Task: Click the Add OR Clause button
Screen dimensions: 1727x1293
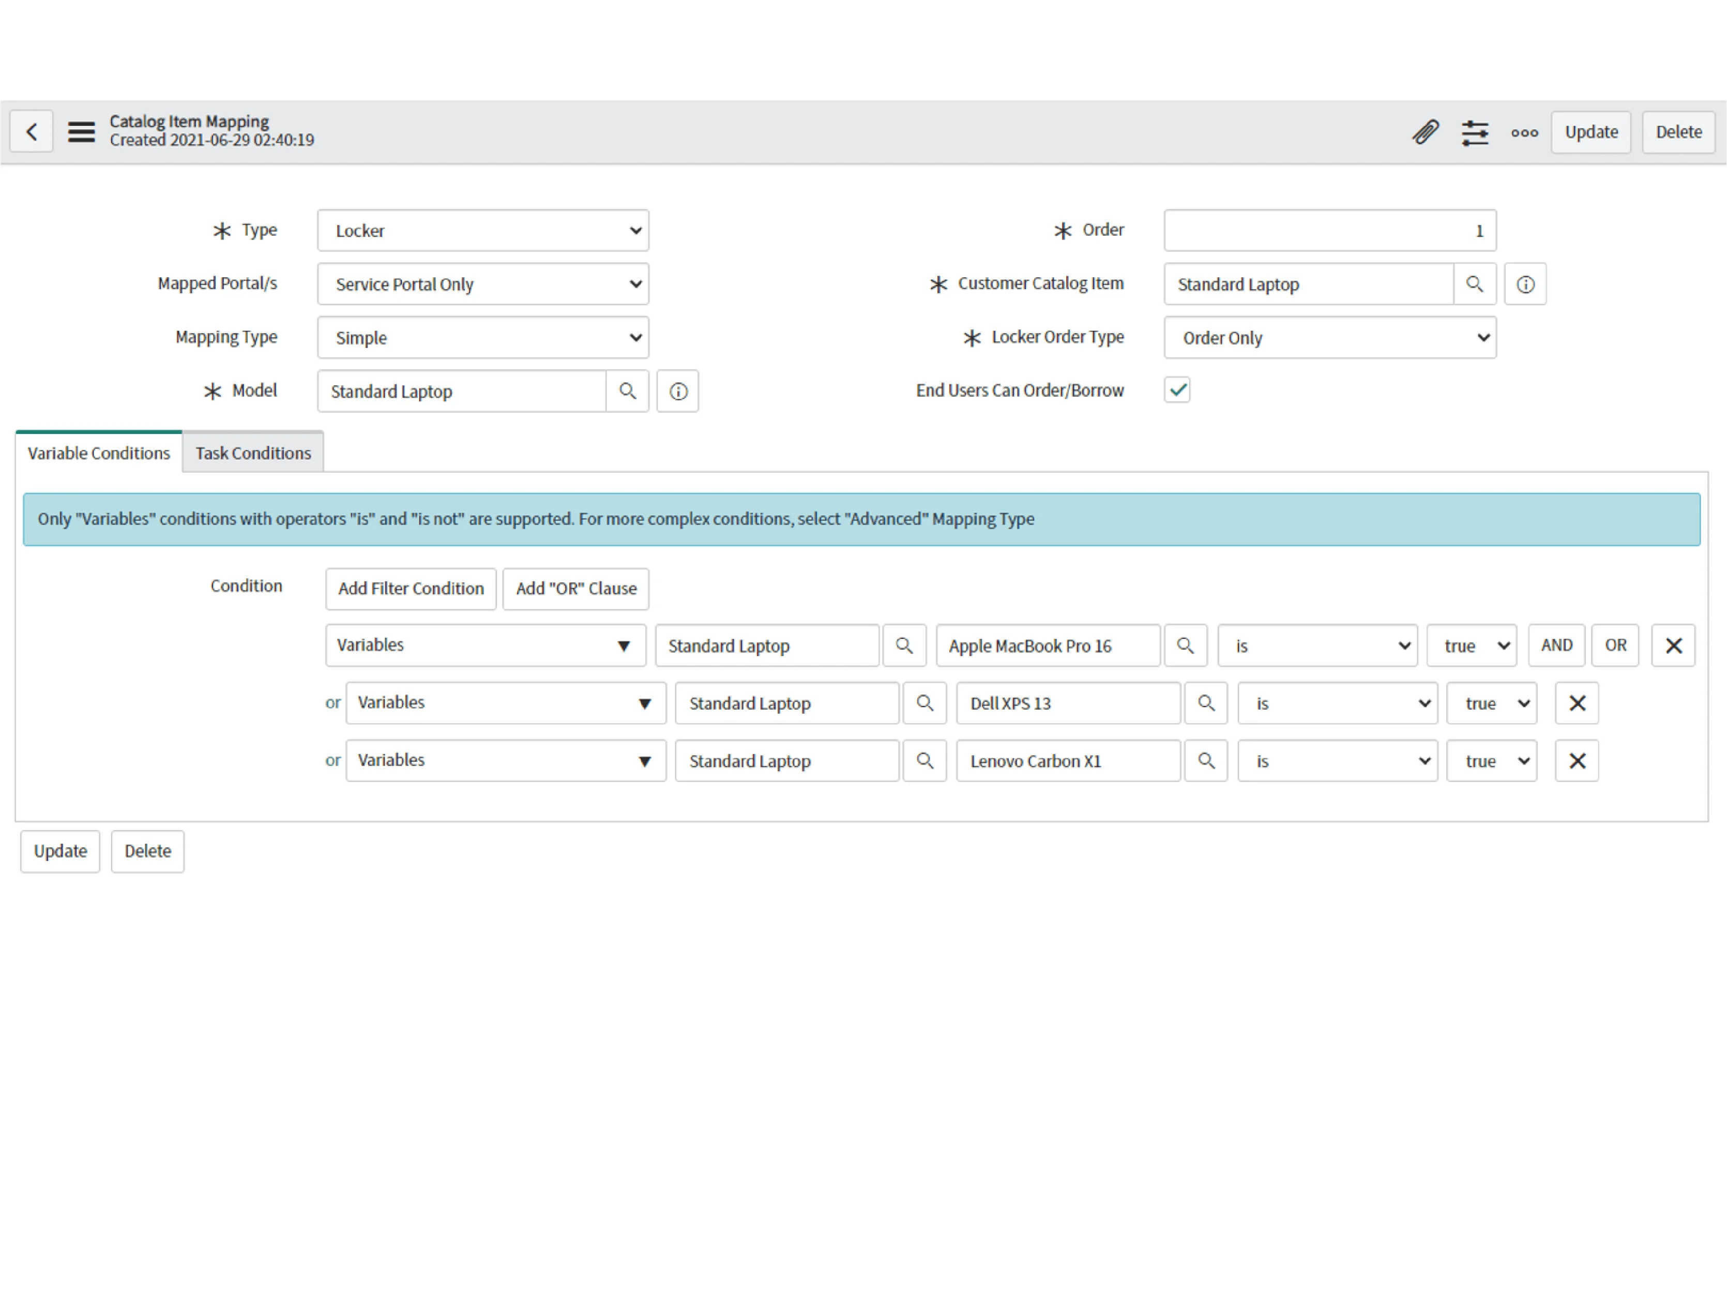Action: pos(573,588)
